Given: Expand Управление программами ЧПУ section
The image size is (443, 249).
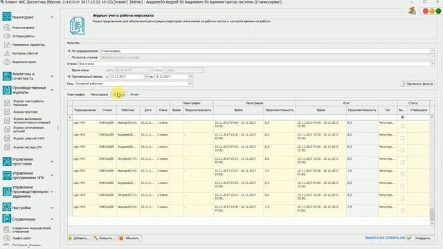Looking at the screenshot, I should 52,175.
